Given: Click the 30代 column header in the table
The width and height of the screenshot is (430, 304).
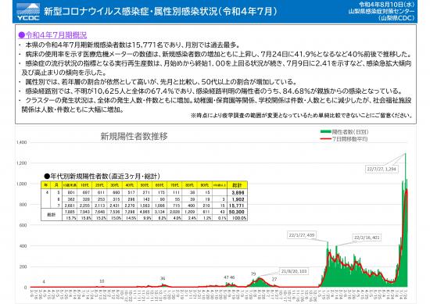Looking at the screenshot, I should [114, 185].
